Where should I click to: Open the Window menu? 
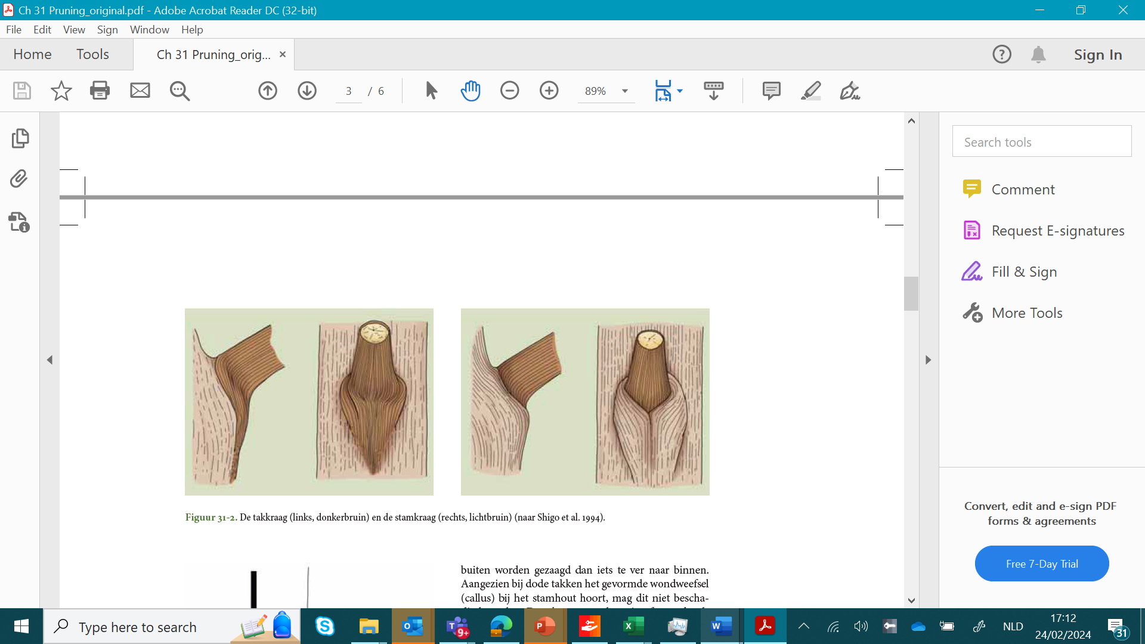point(149,30)
